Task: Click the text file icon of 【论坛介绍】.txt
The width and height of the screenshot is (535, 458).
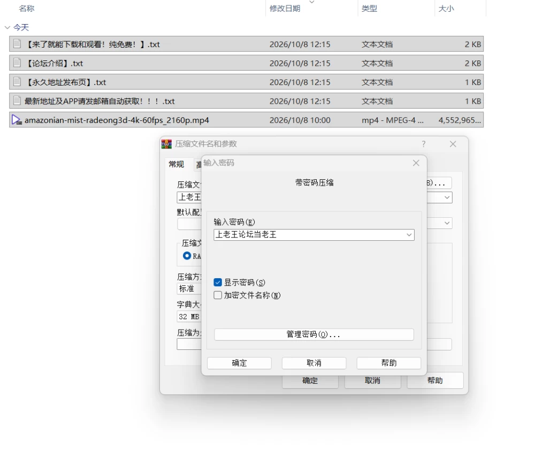Action: click(x=17, y=63)
